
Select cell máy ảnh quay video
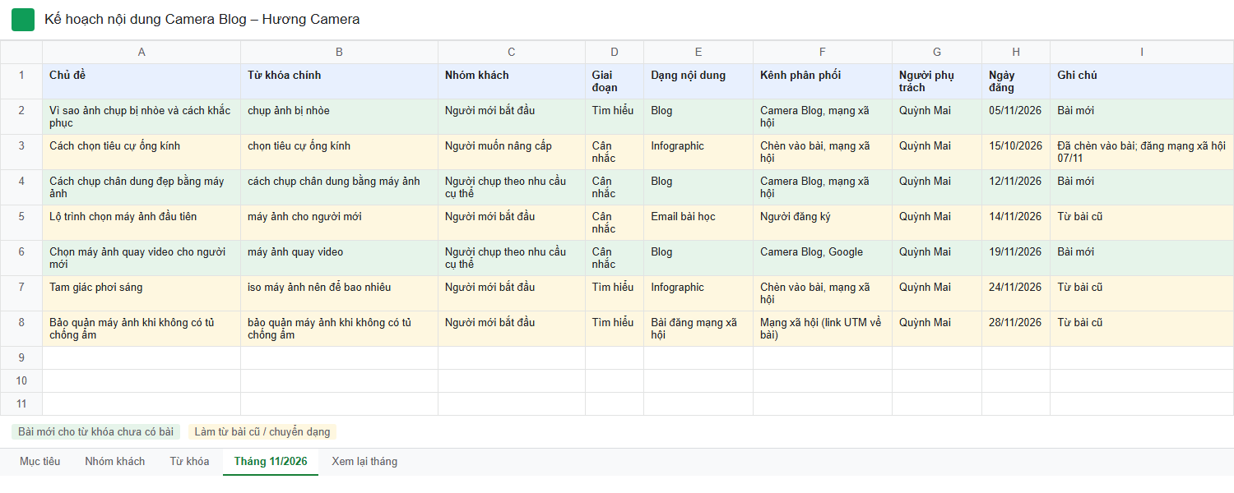click(x=340, y=258)
